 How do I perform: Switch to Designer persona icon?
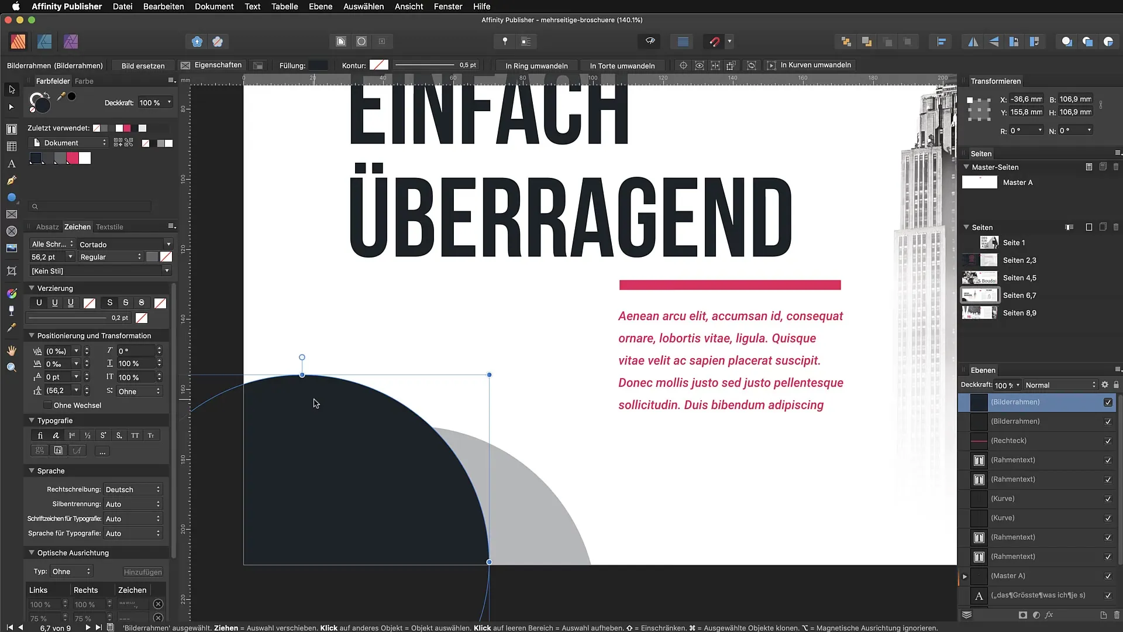click(44, 42)
